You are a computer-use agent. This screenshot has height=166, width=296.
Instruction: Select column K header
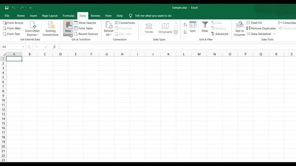[x=168, y=54]
